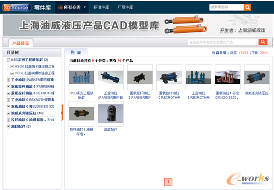
Task: Focus the 搜索零部件 search field
Action: pyautogui.click(x=227, y=7)
